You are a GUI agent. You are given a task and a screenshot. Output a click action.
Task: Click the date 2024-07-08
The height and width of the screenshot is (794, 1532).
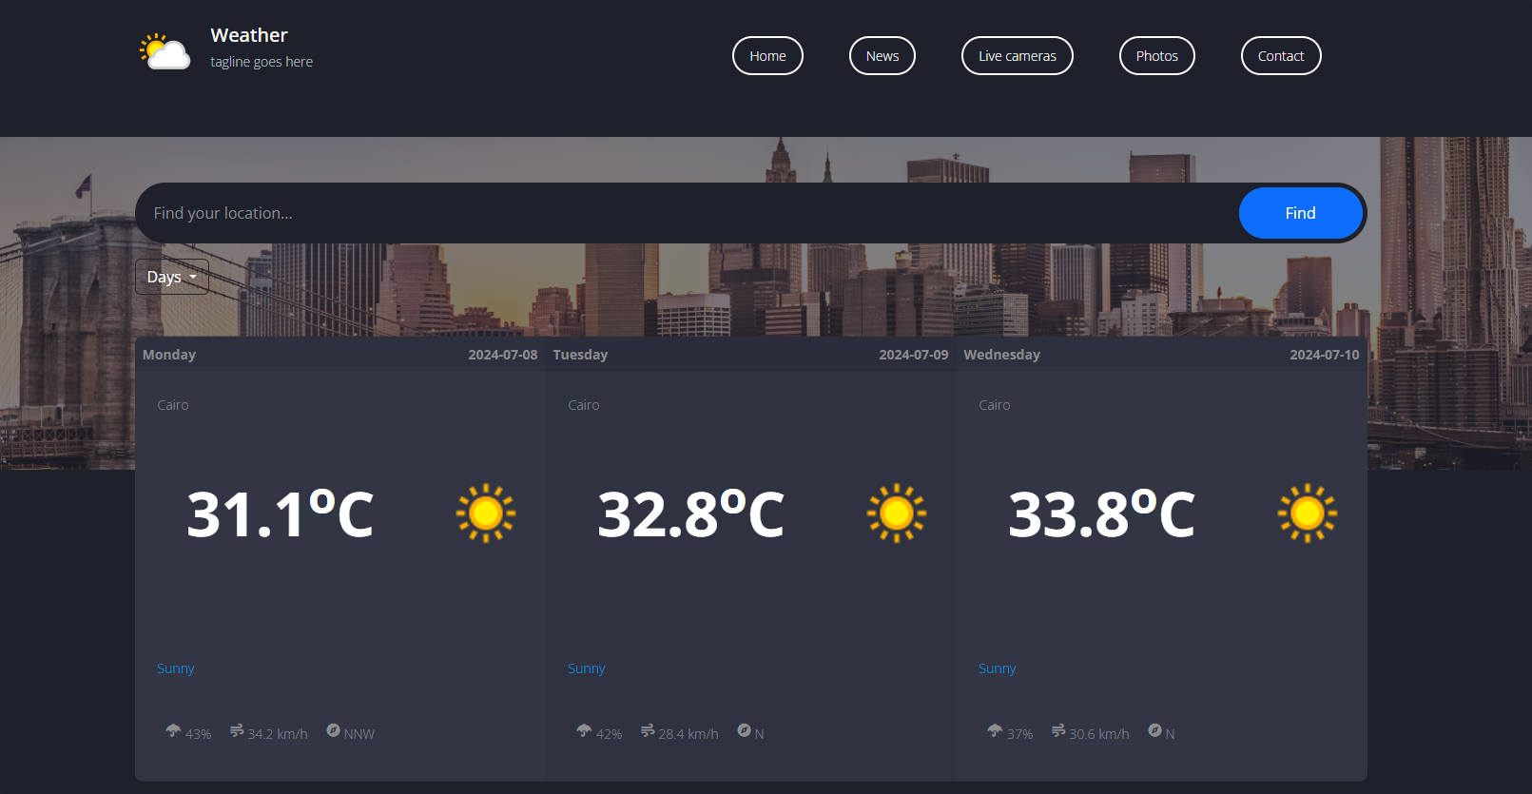[503, 355]
